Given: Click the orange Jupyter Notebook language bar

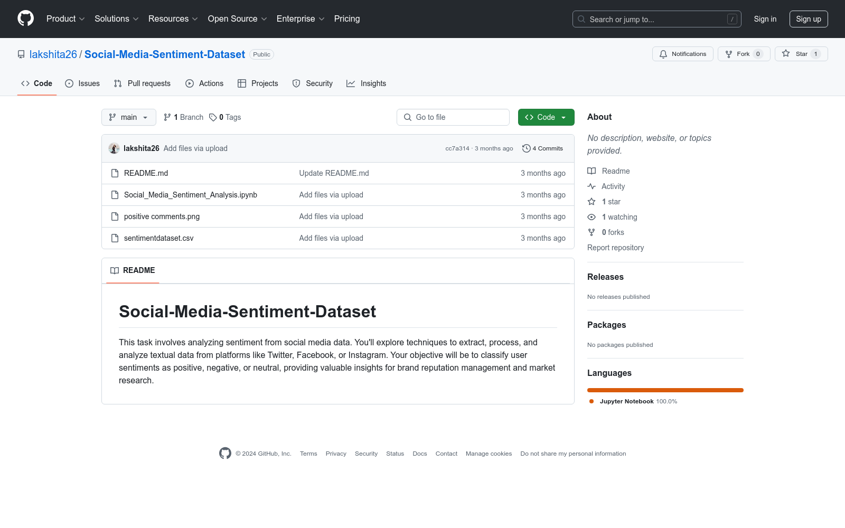Looking at the screenshot, I should tap(665, 390).
